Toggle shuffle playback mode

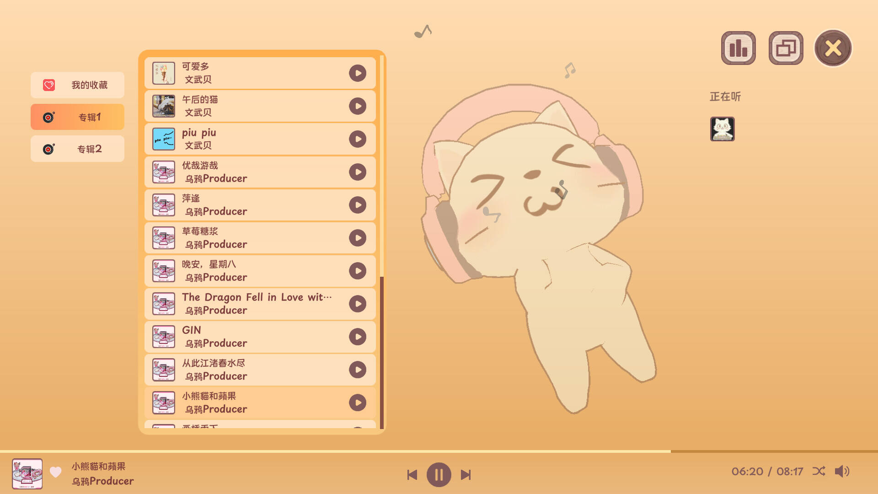819,471
